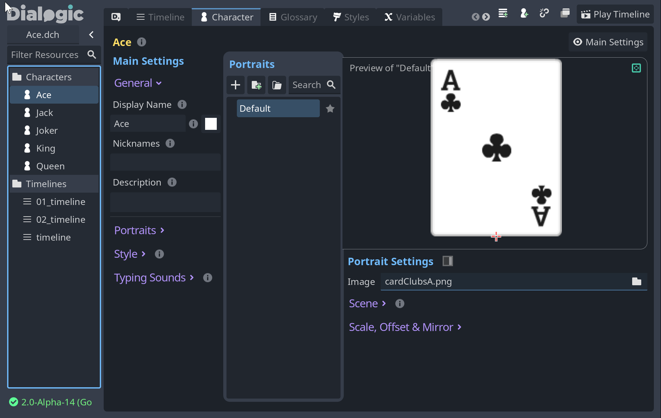Select the Default portrait entry
This screenshot has height=418, width=661.
(x=278, y=108)
